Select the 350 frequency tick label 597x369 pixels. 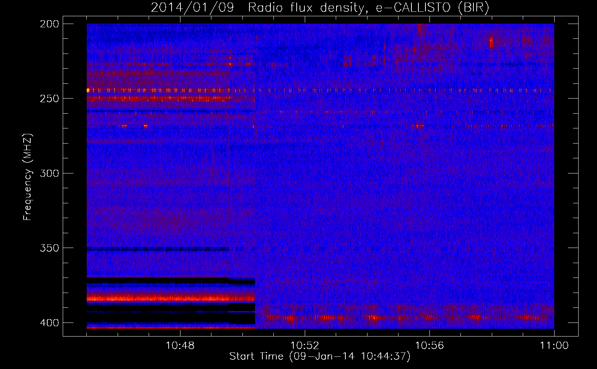click(x=49, y=248)
